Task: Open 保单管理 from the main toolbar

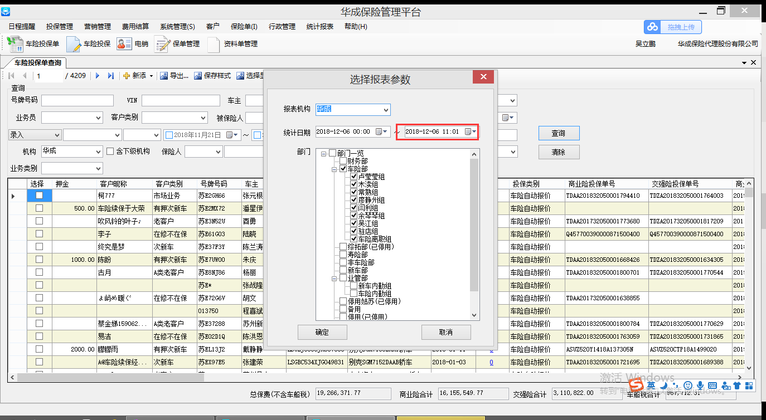Action: pyautogui.click(x=177, y=44)
